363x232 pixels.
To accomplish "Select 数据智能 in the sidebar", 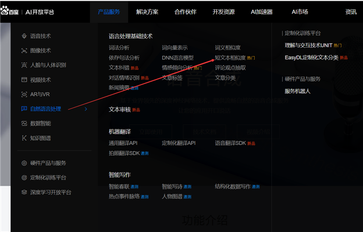I will pos(41,124).
